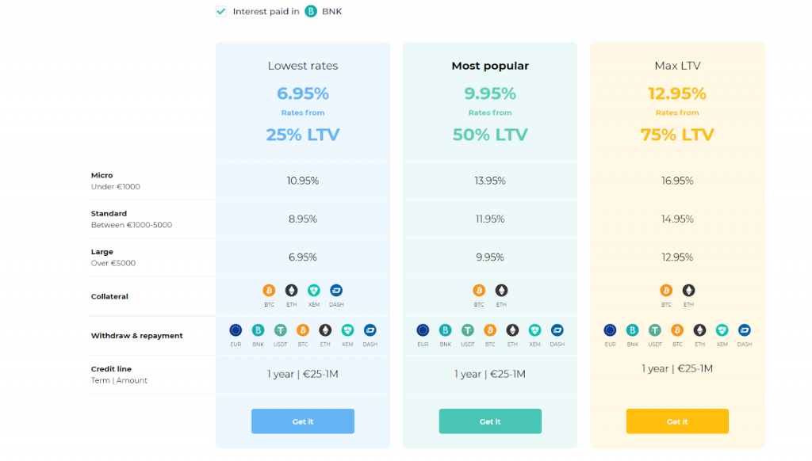Click DASH withdraw icon in Max LTV
The height and width of the screenshot is (461, 812).
[x=744, y=330]
